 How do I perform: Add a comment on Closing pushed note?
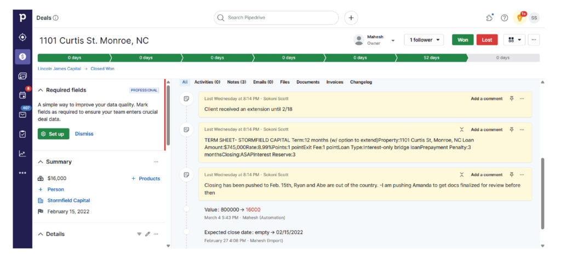click(486, 175)
